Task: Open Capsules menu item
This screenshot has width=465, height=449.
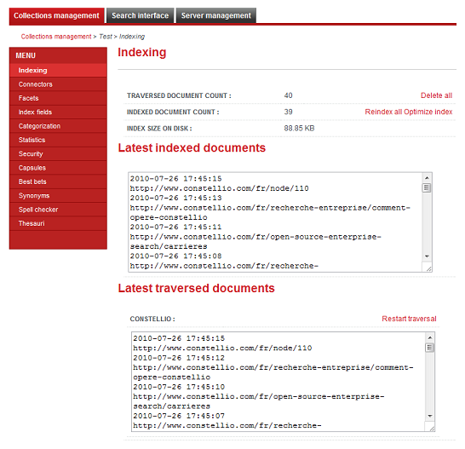Action: tap(58, 168)
